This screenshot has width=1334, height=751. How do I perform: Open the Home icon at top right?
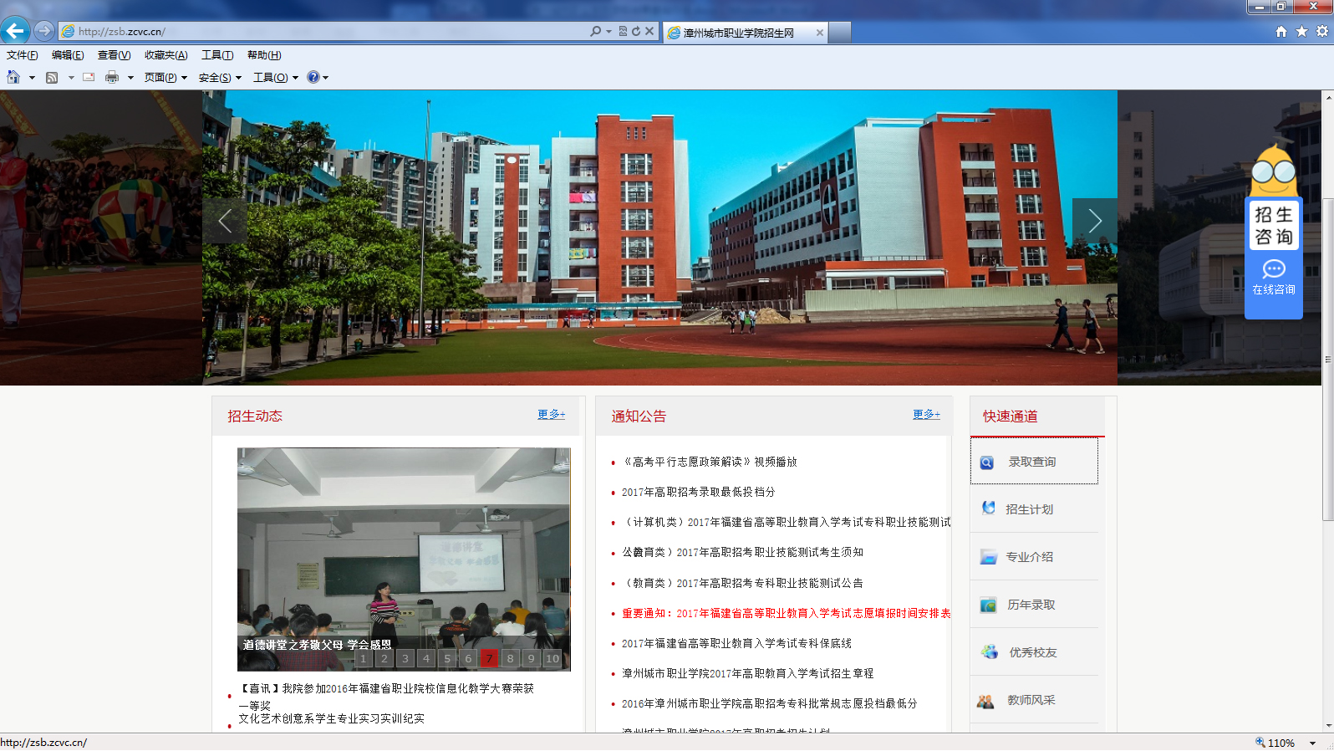coord(1281,32)
